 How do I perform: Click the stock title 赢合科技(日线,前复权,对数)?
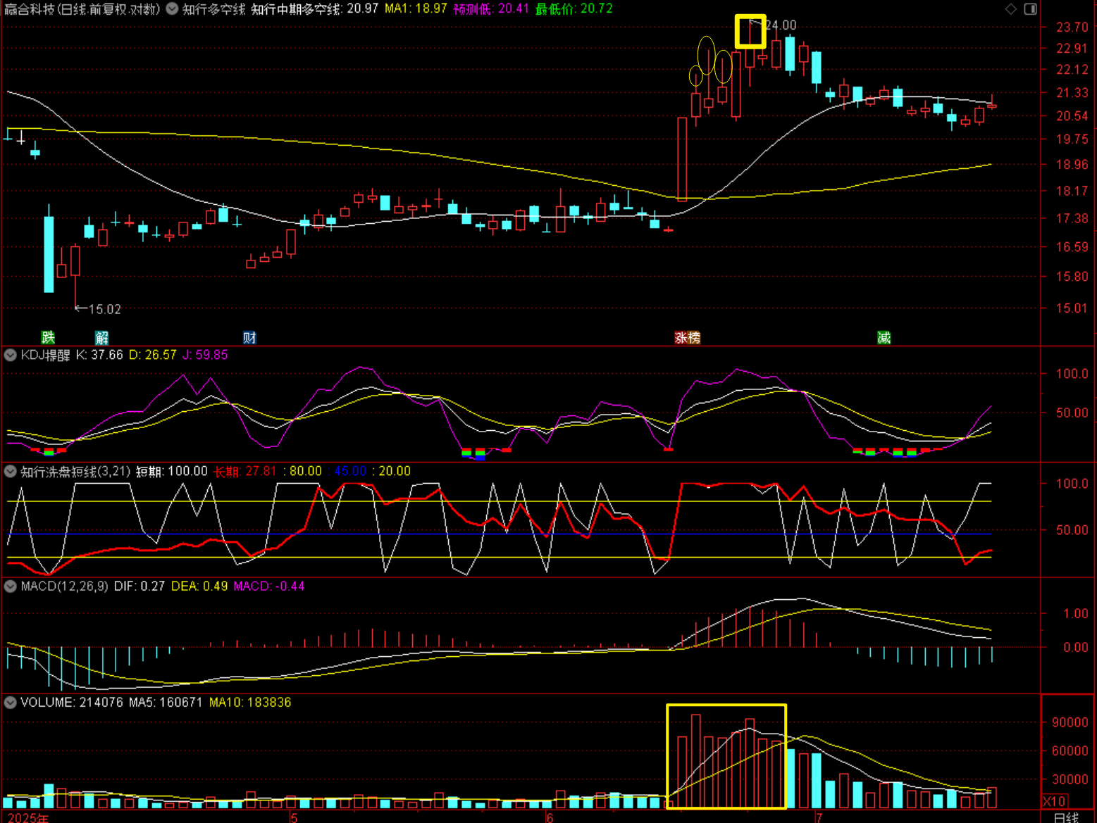pyautogui.click(x=82, y=9)
